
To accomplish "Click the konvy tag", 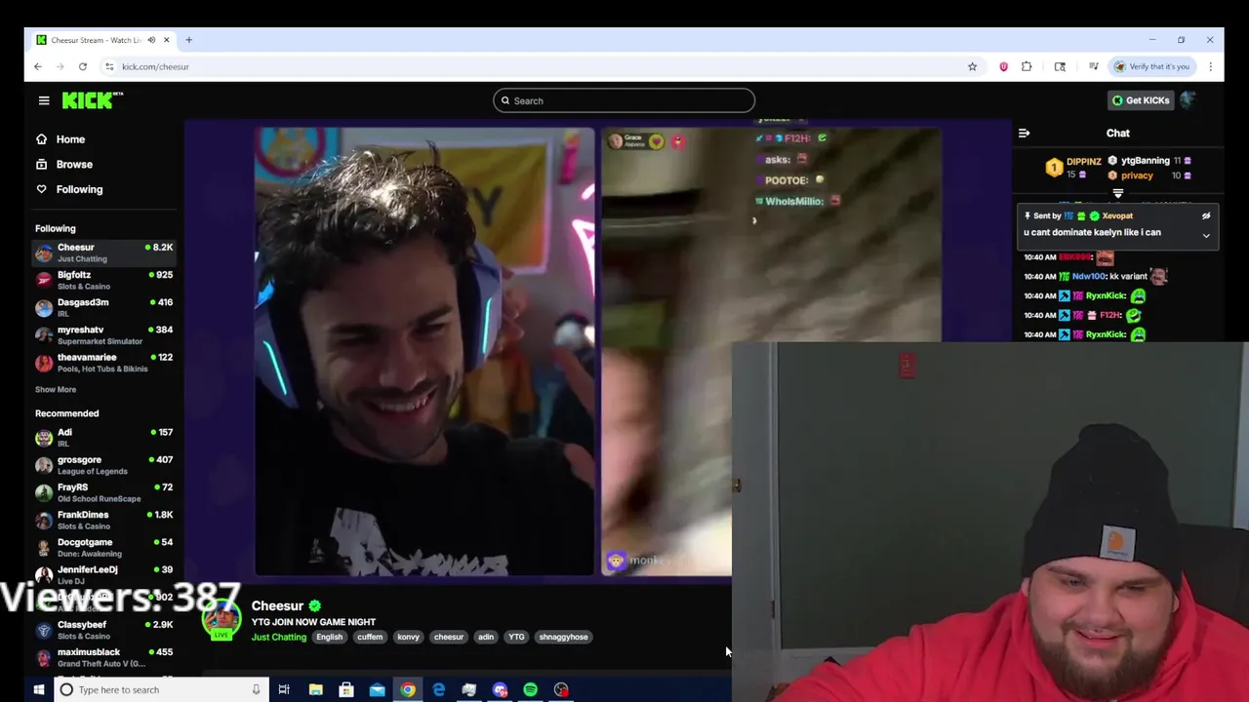I will click(408, 638).
